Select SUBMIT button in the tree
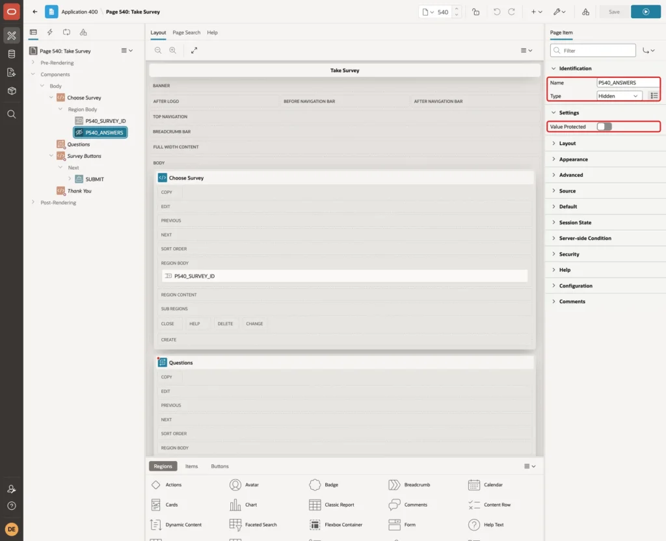Image resolution: width=666 pixels, height=541 pixels. pos(94,179)
